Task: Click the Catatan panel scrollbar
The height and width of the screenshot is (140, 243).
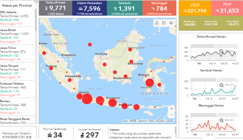Action: tap(175, 130)
